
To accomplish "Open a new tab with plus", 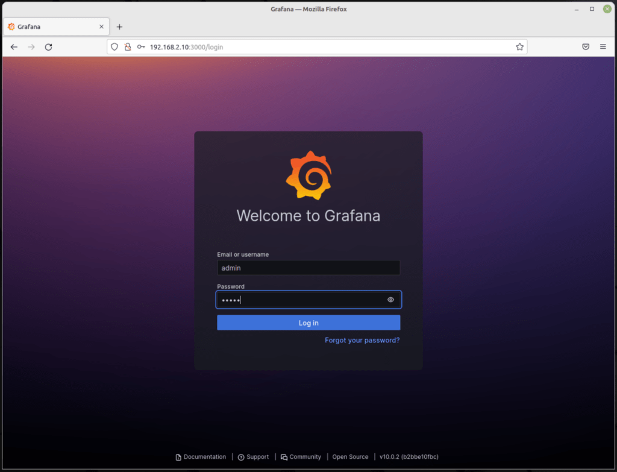I will (120, 27).
